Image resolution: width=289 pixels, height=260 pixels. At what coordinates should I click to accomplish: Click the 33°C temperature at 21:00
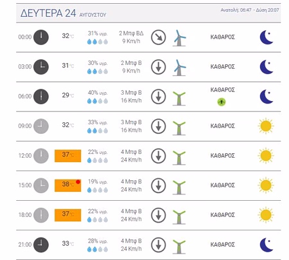[68, 243]
